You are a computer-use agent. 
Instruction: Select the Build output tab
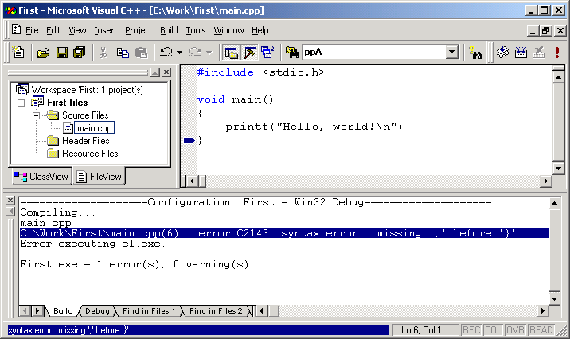pyautogui.click(x=63, y=311)
